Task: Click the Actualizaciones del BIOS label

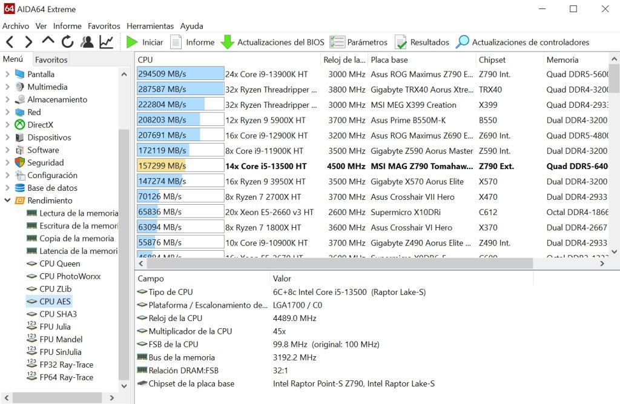Action: [x=281, y=42]
